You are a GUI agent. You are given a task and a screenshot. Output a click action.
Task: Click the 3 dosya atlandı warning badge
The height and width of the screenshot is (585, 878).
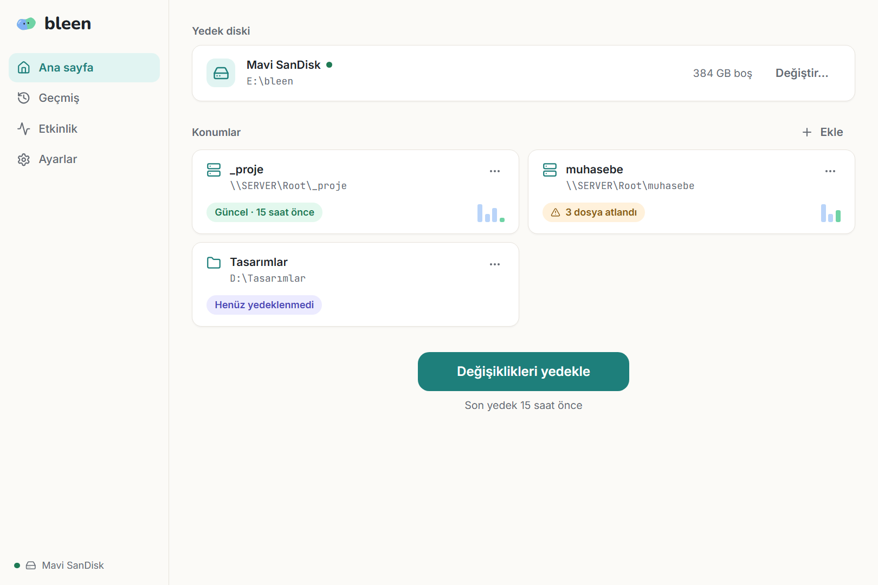[593, 212]
